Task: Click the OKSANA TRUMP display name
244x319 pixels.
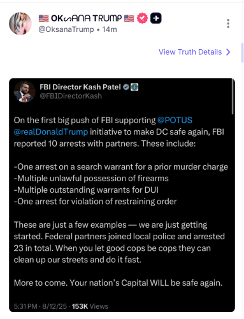Action: tap(87, 19)
